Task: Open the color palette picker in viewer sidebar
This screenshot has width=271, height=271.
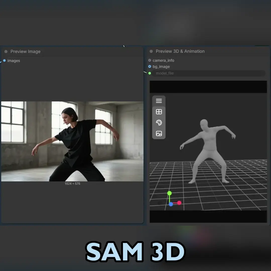Action: [x=159, y=123]
